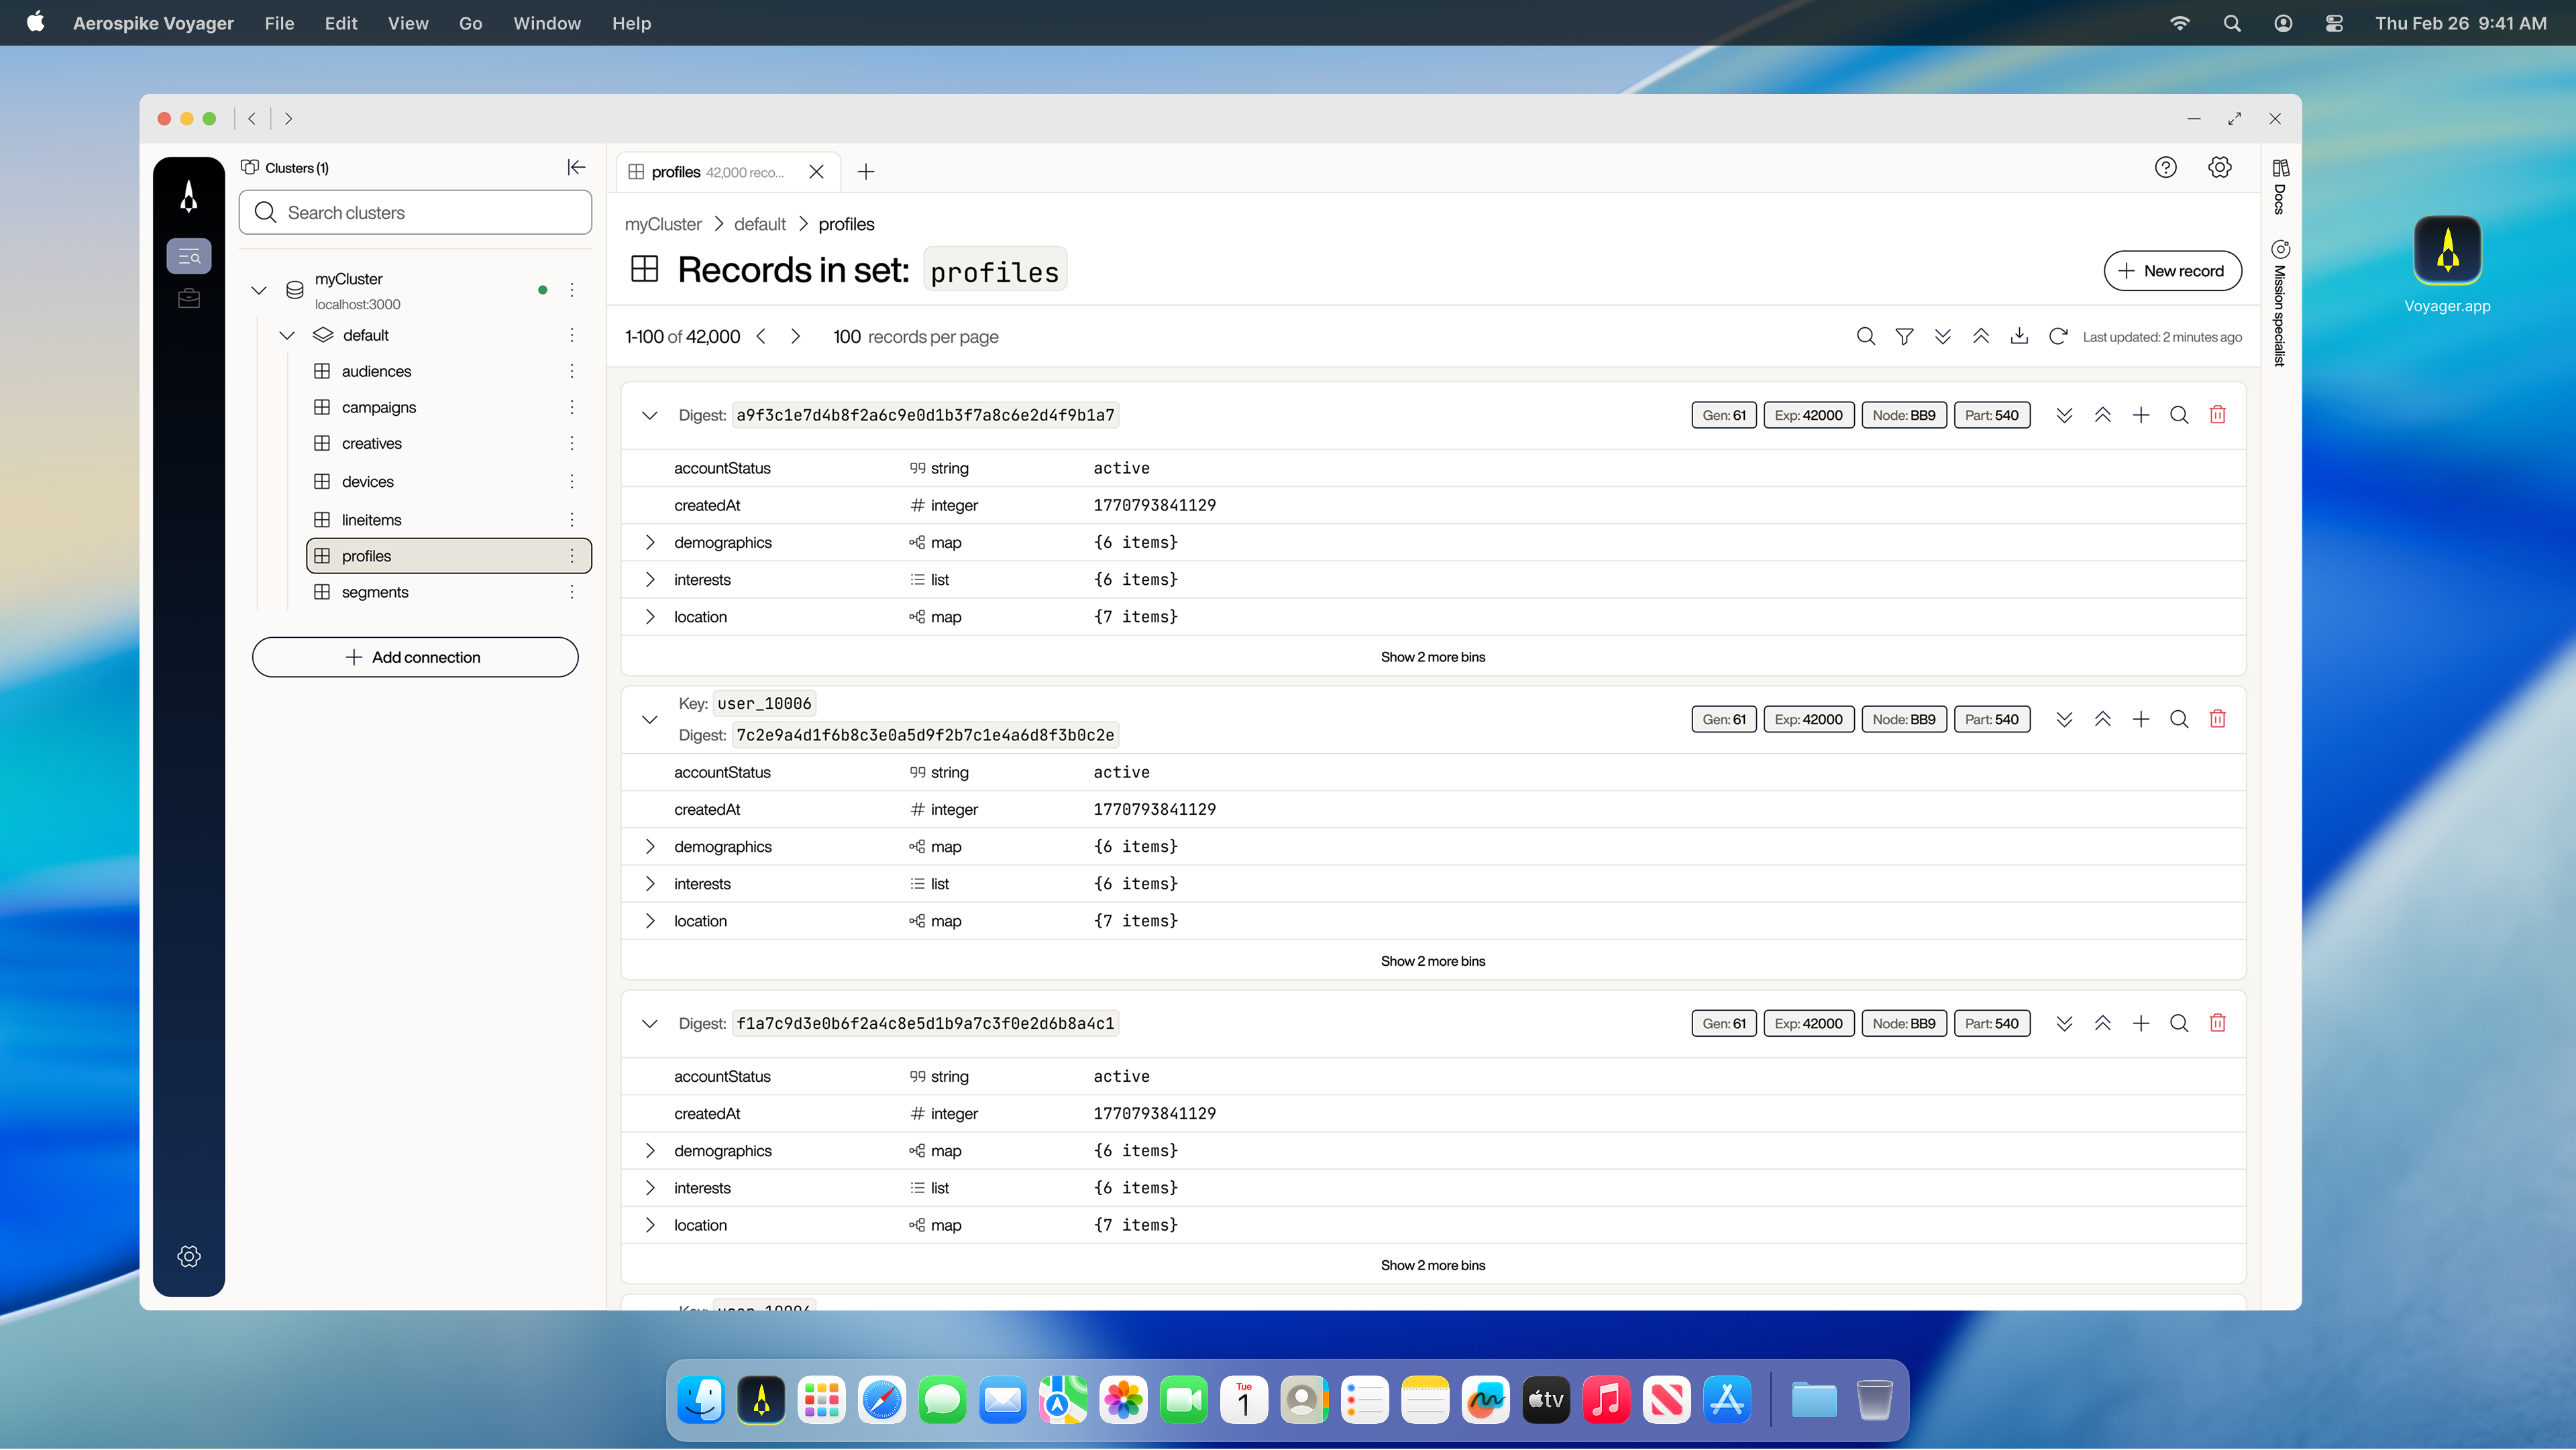2576x1450 pixels.
Task: Refresh the records list
Action: click(2057, 337)
